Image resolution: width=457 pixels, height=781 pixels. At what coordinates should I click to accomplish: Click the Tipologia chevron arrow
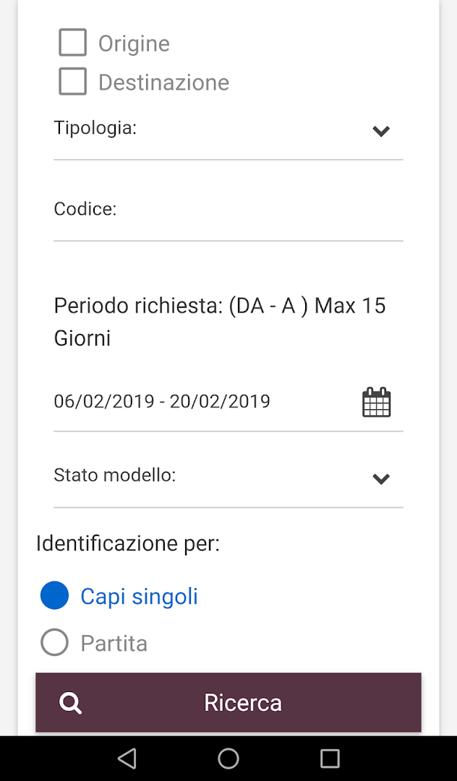point(381,132)
